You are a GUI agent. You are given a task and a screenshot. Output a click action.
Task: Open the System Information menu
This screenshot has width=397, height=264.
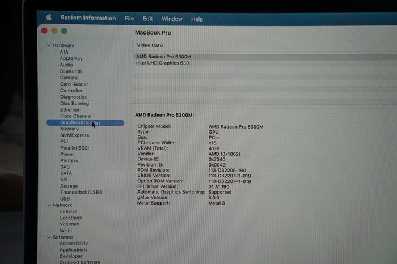pyautogui.click(x=88, y=18)
